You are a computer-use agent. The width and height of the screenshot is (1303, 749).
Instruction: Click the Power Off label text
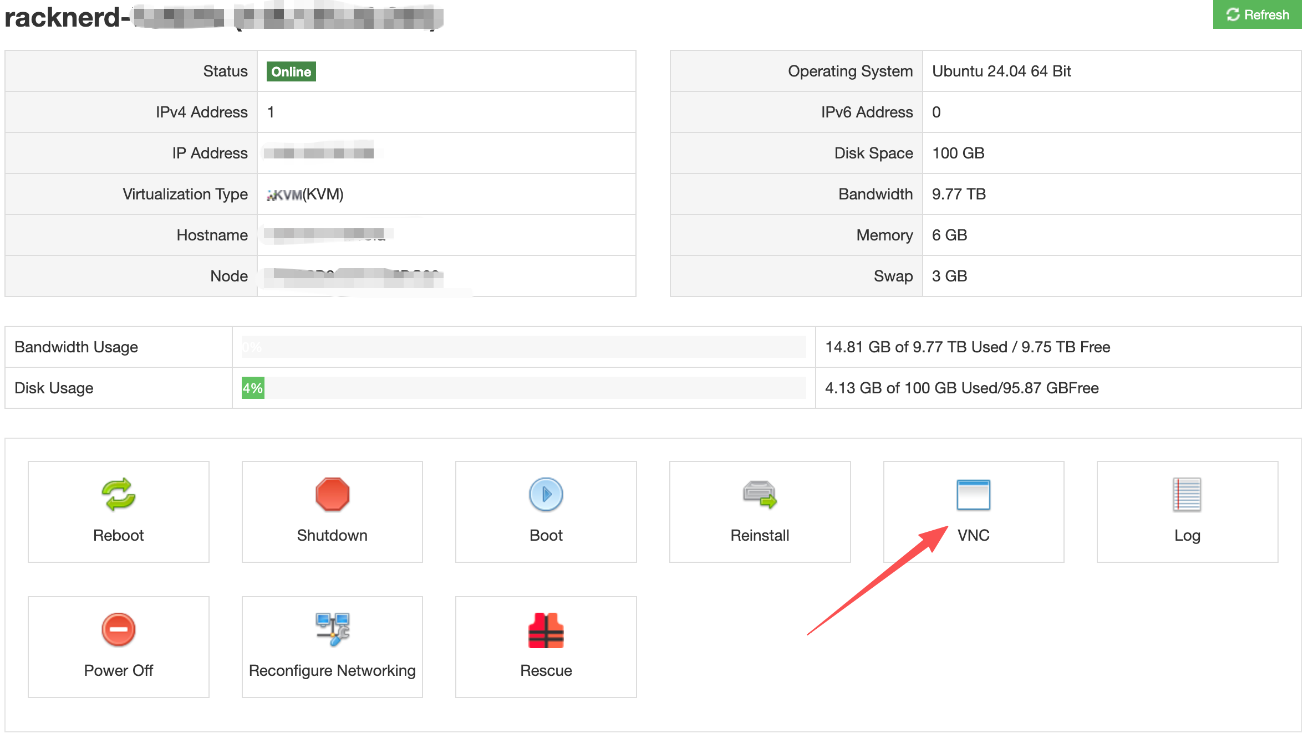click(x=119, y=670)
